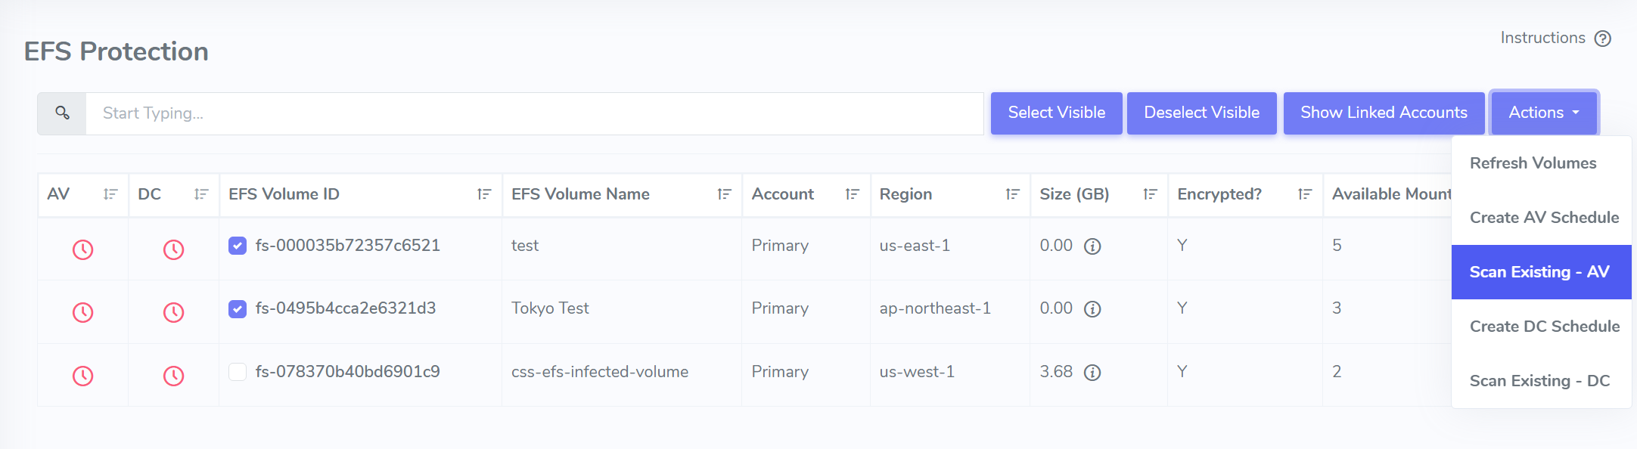
Task: Click Show Linked Accounts button
Action: [x=1384, y=113]
